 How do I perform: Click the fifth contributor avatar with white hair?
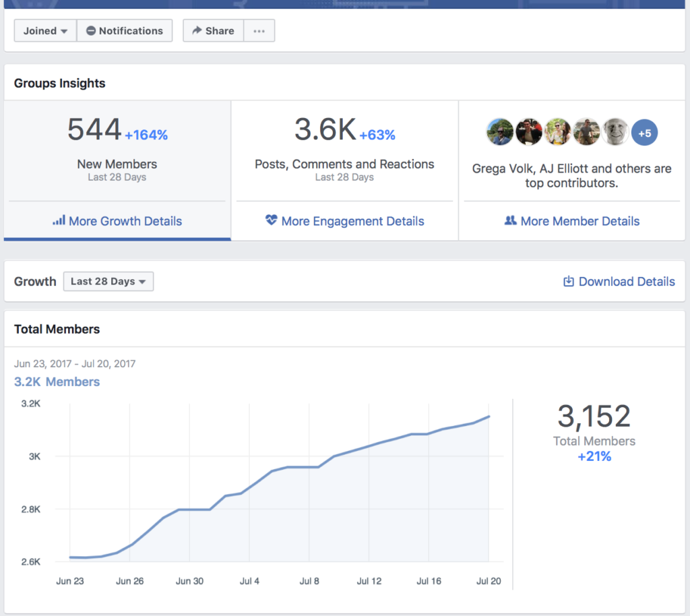pos(615,133)
